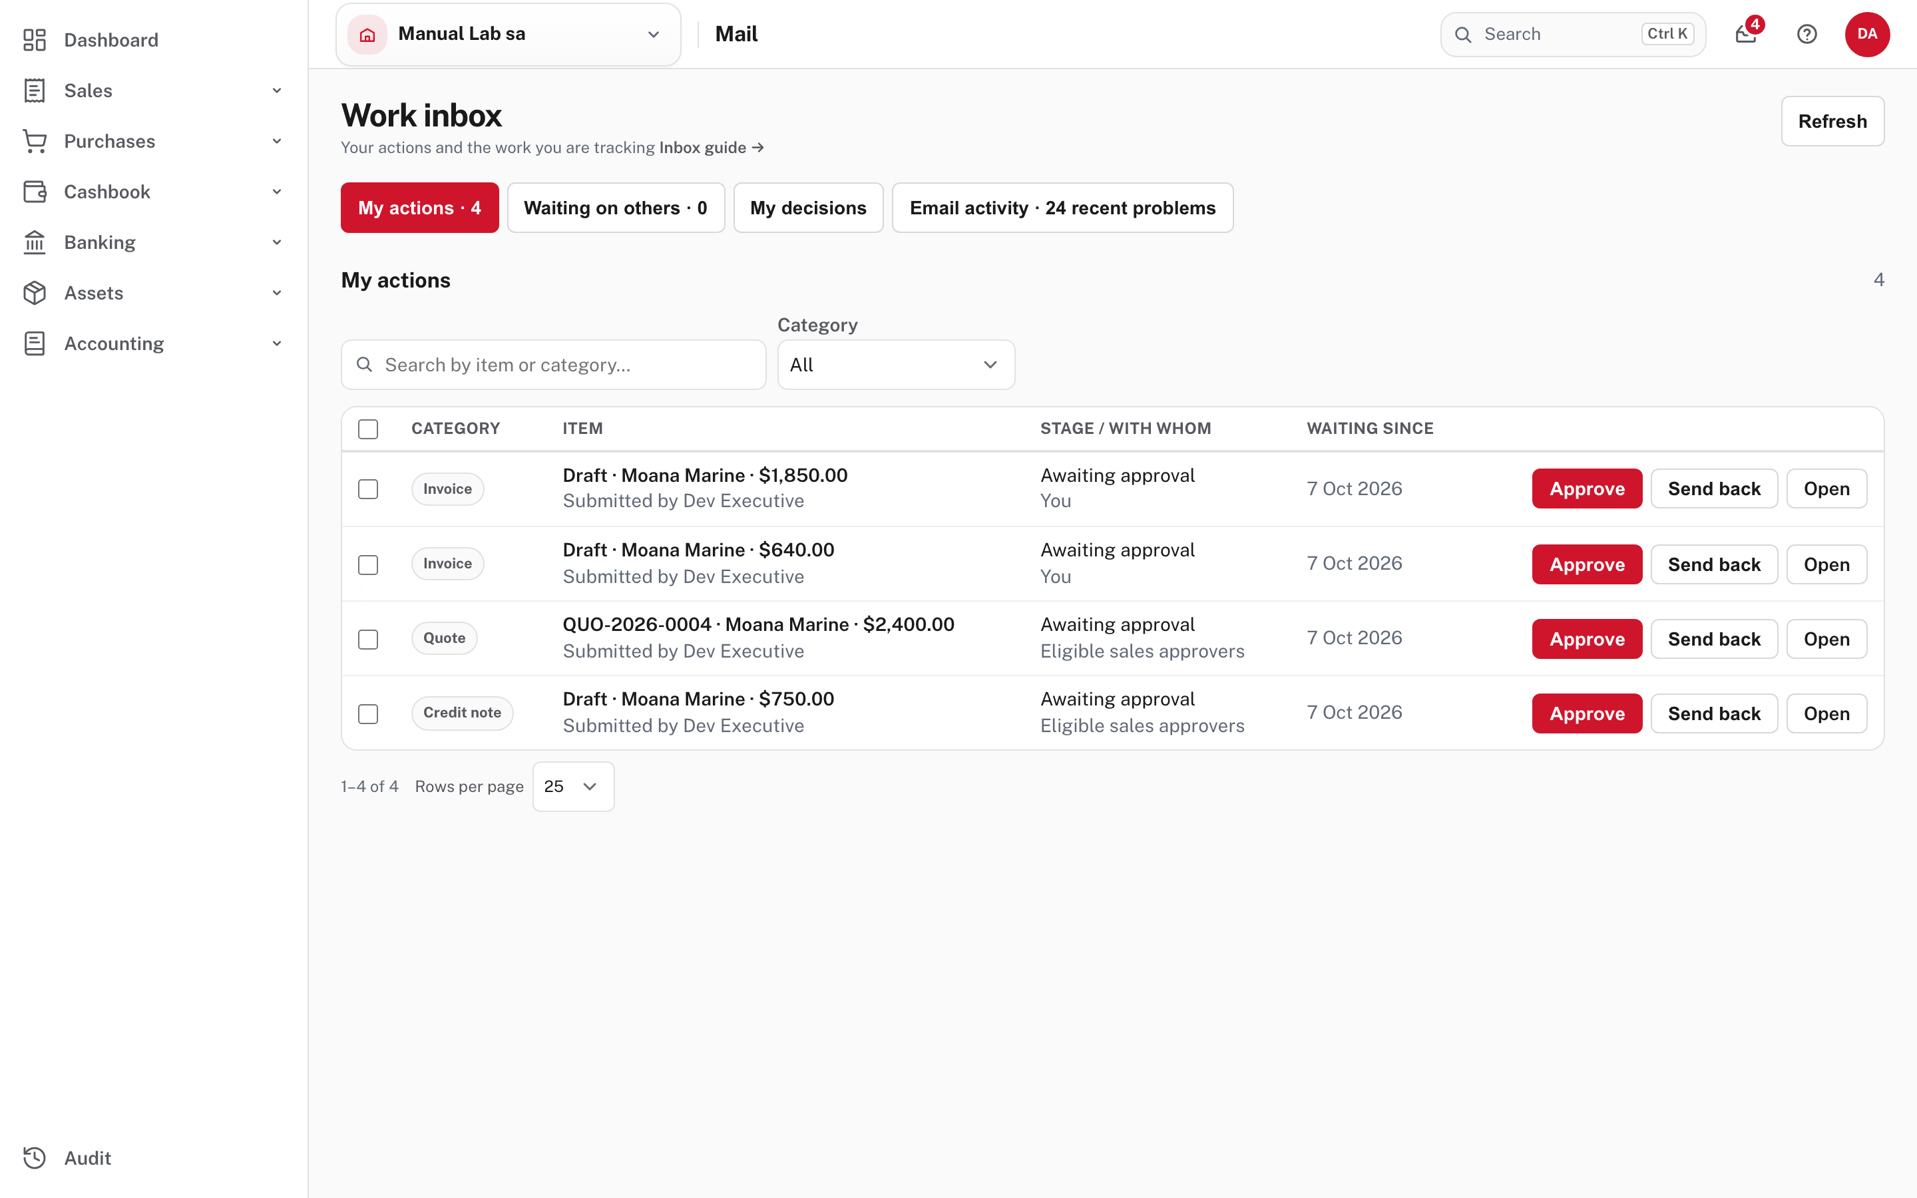The image size is (1917, 1198).
Task: Switch to the My actions tab
Action: (x=420, y=208)
